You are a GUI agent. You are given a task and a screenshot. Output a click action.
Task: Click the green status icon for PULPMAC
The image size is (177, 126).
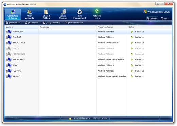click(x=132, y=71)
